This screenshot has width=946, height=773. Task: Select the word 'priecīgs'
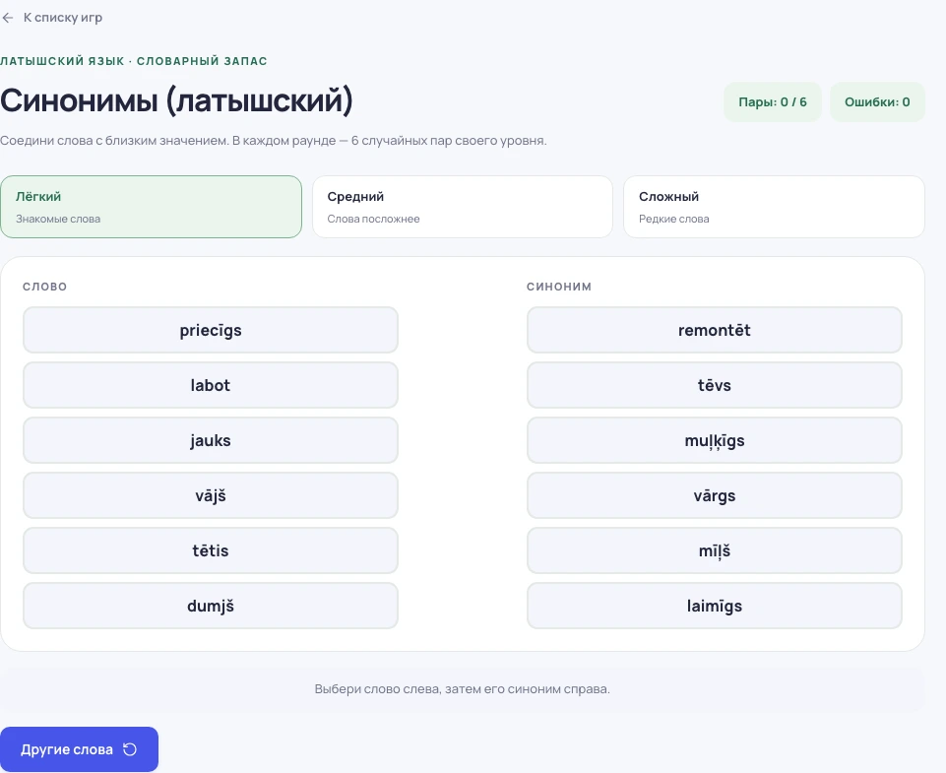pyautogui.click(x=211, y=330)
